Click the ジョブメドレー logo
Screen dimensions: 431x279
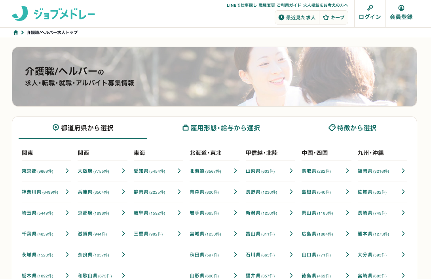point(53,13)
